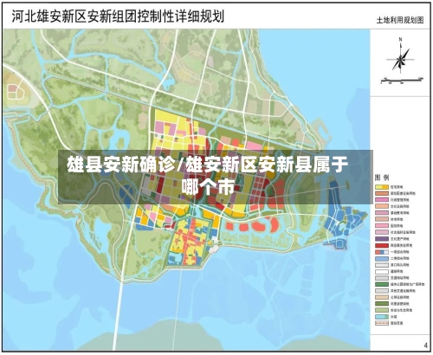Click the title 河北雄安新区安新组团控制性详细规划
Screen dimensions: 433x355
(x=118, y=16)
